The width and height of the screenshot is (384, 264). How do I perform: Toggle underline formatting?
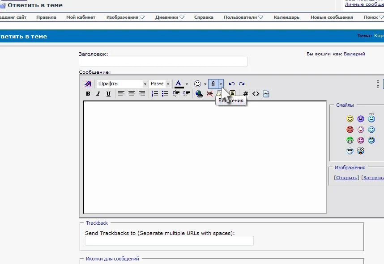pos(108,94)
